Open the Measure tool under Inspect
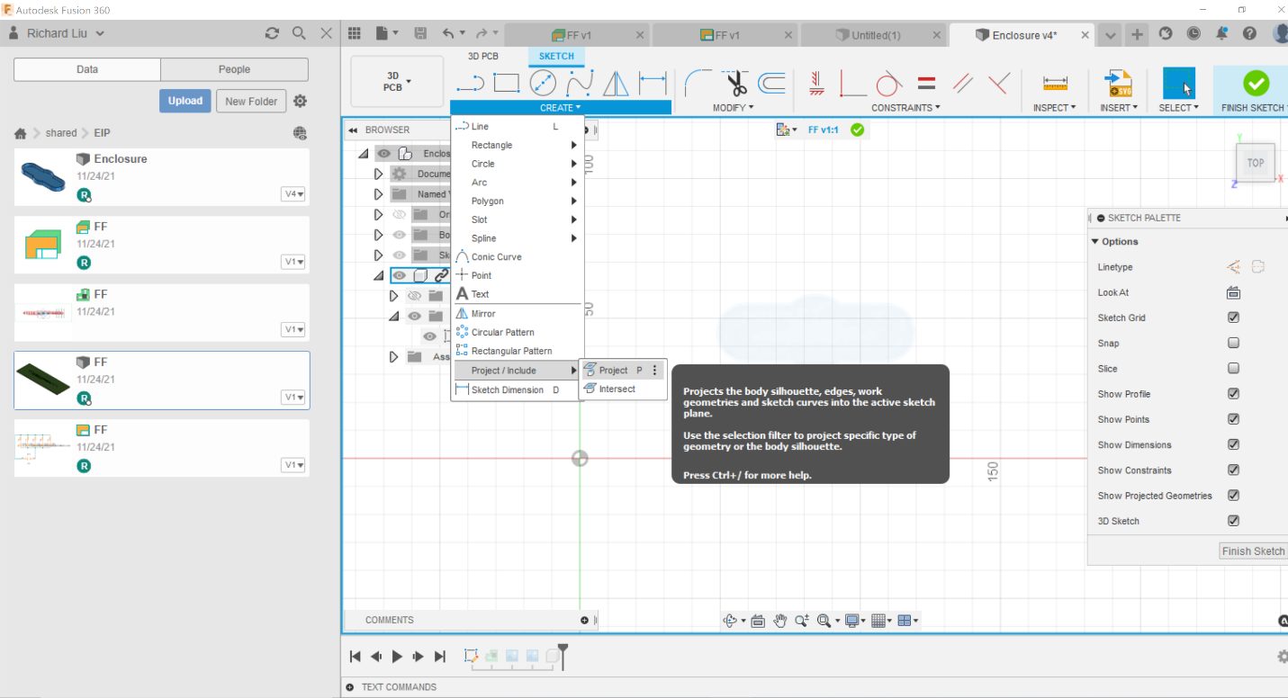1288x698 pixels. [1053, 82]
